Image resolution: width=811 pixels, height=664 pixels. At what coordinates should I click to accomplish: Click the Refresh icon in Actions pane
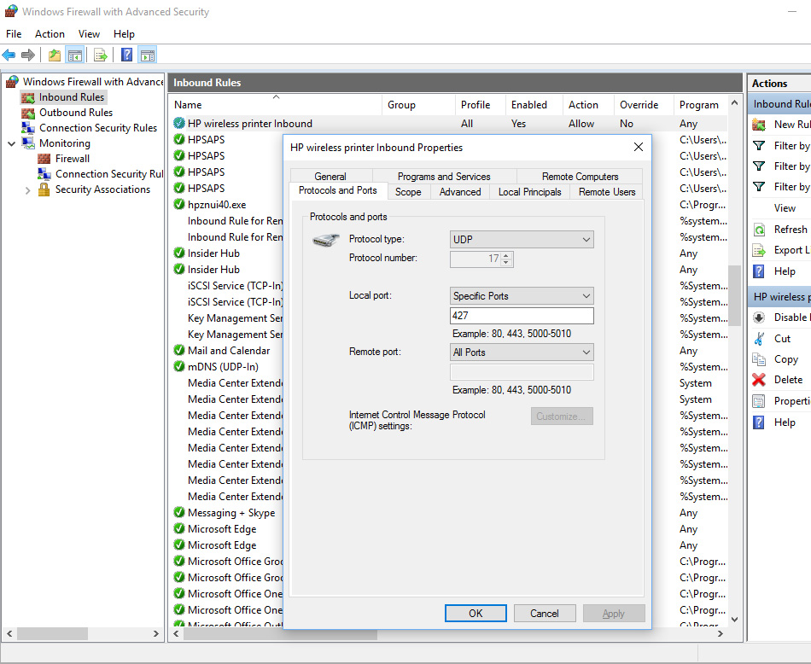pos(759,230)
